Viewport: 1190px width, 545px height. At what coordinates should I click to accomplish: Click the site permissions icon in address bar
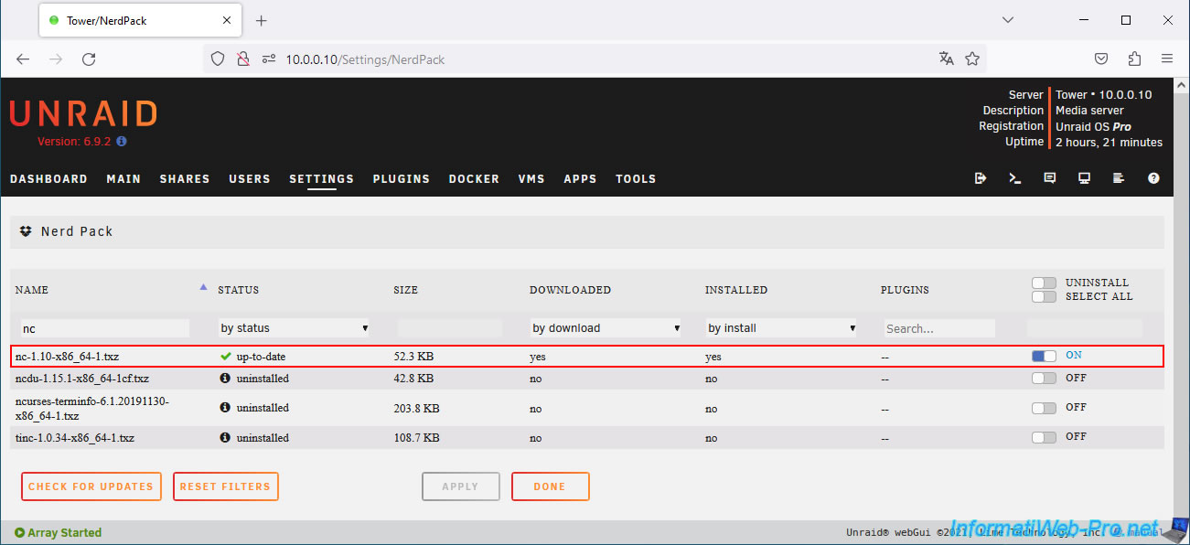pyautogui.click(x=269, y=59)
